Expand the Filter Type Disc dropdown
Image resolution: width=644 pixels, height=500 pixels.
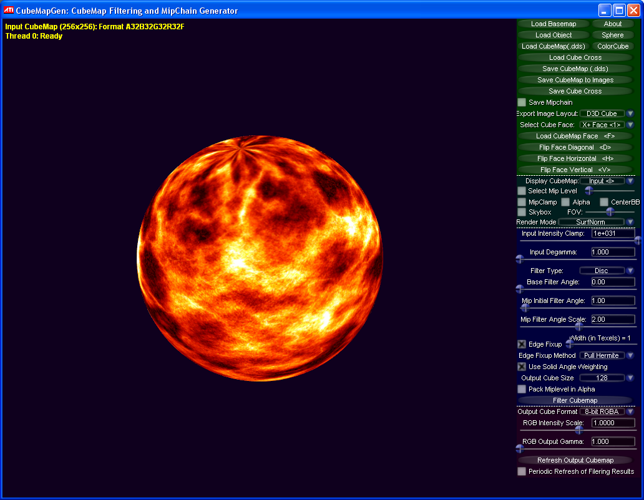pyautogui.click(x=630, y=271)
